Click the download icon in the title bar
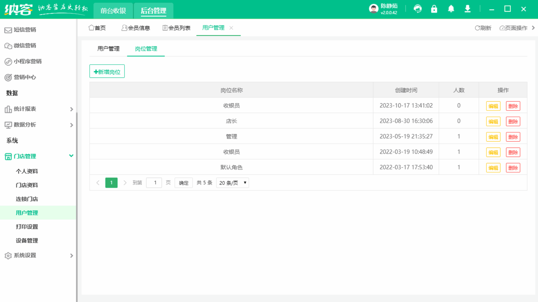This screenshot has width=538, height=302. click(x=468, y=9)
